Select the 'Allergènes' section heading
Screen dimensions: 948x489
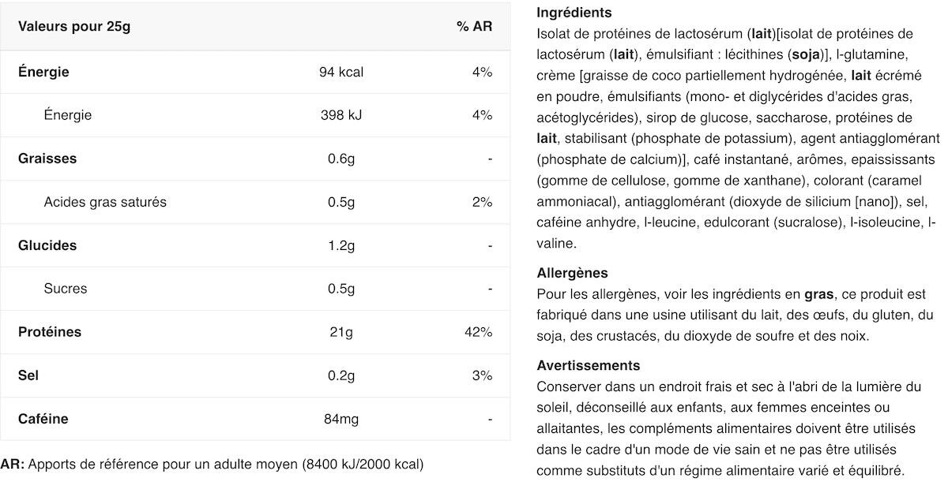[x=572, y=273]
